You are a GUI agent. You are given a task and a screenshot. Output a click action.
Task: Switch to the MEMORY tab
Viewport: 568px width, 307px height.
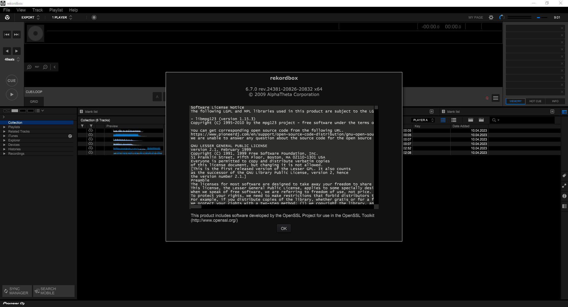(515, 101)
